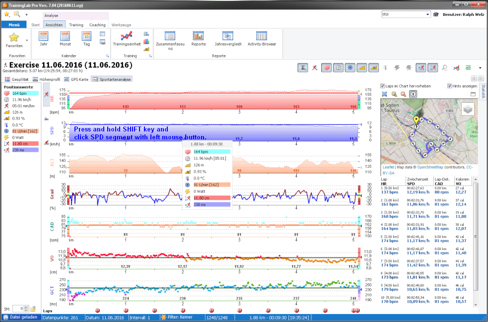
Task: Go to next with right arrow button
Action: coord(481,78)
